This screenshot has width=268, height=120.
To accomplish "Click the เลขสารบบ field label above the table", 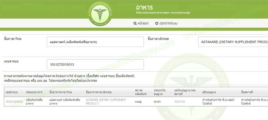I will click(11, 61).
